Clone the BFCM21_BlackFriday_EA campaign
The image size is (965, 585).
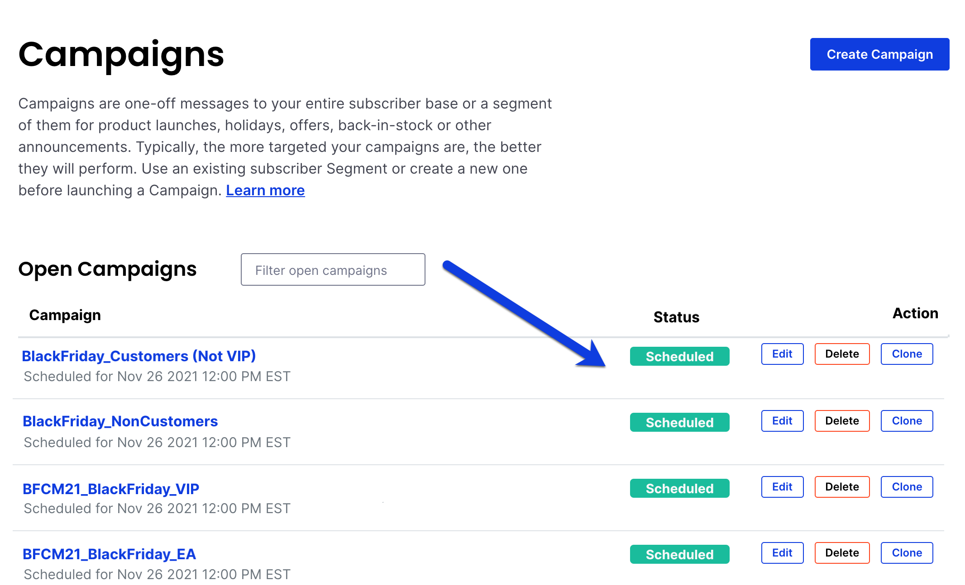907,553
